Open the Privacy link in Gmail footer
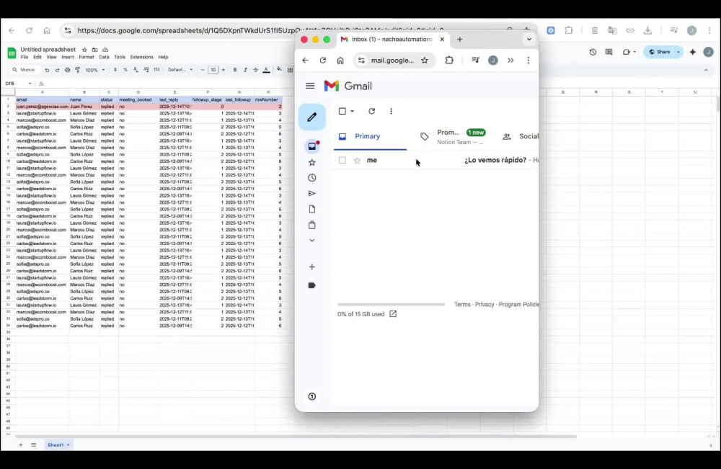This screenshot has width=721, height=469. [485, 305]
